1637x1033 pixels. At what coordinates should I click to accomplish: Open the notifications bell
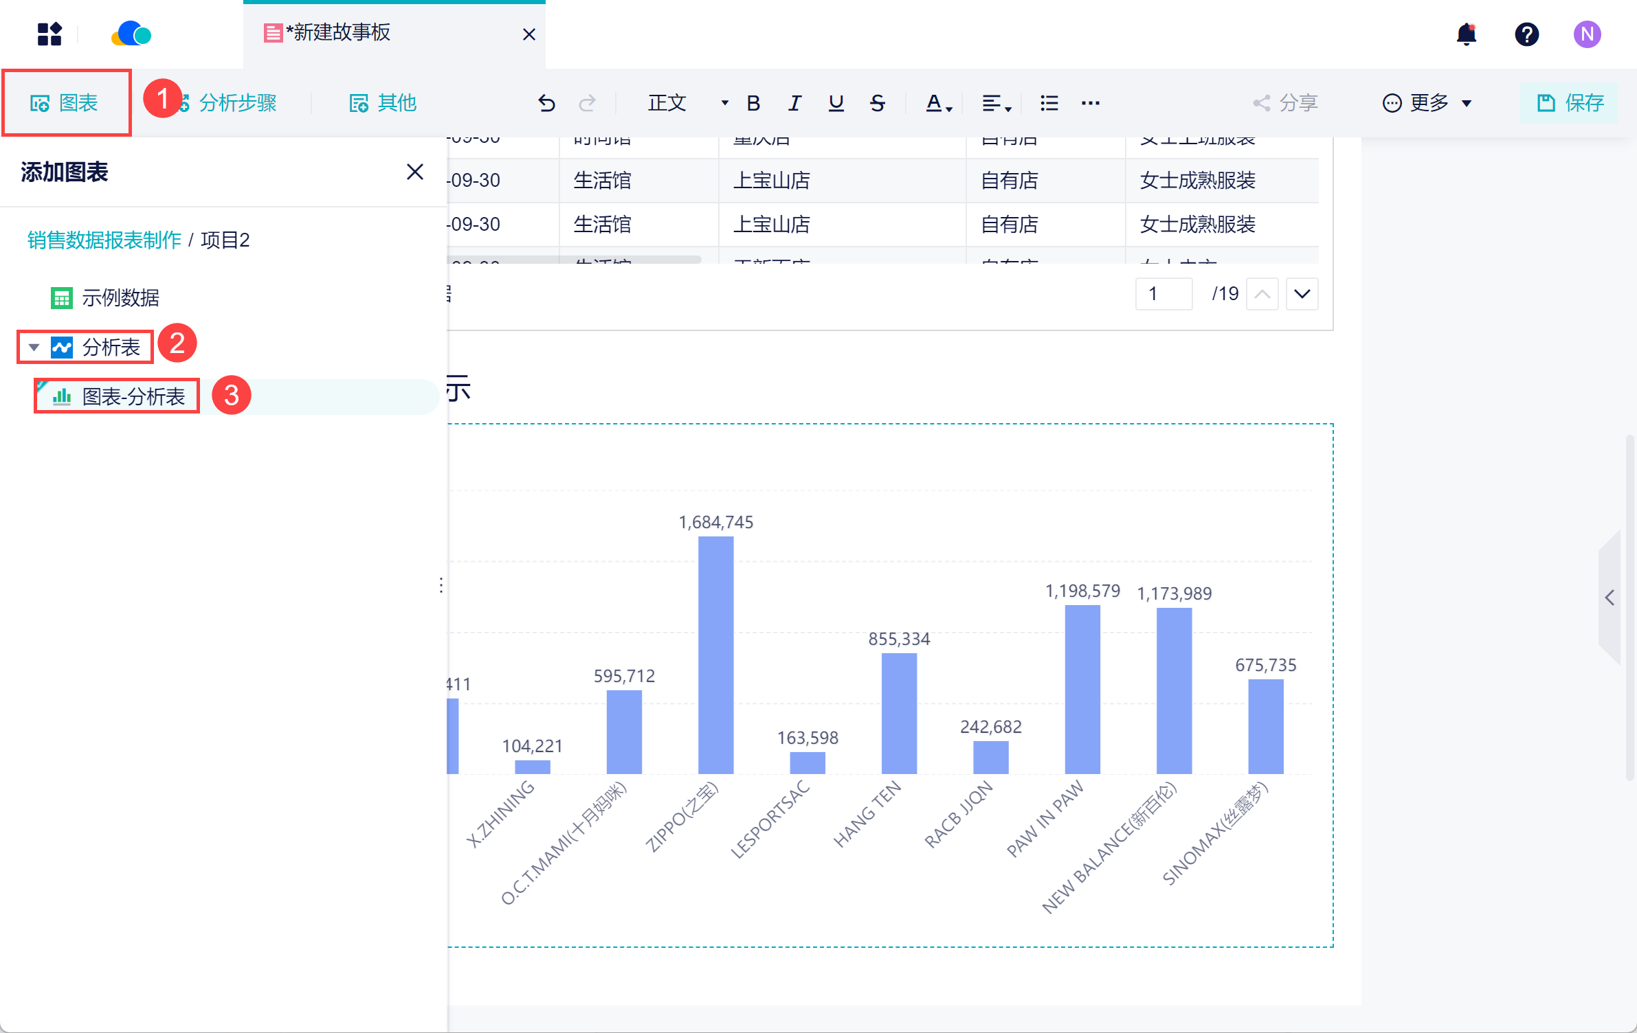coord(1466,34)
